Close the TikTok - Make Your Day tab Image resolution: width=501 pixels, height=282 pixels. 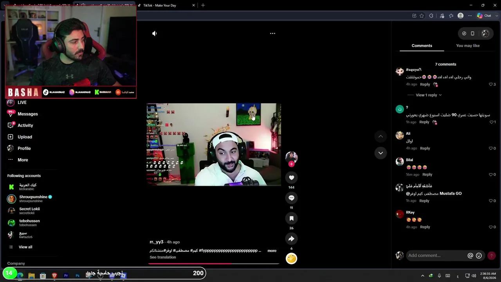(193, 5)
